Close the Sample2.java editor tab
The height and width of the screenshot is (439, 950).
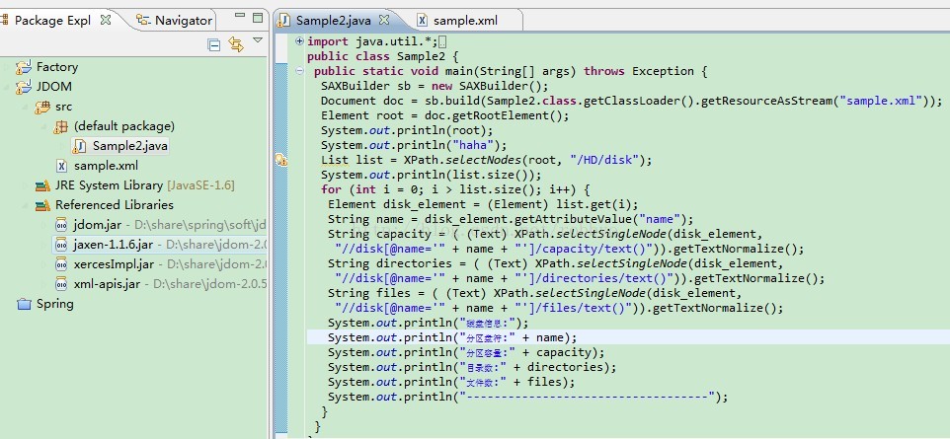click(x=383, y=20)
